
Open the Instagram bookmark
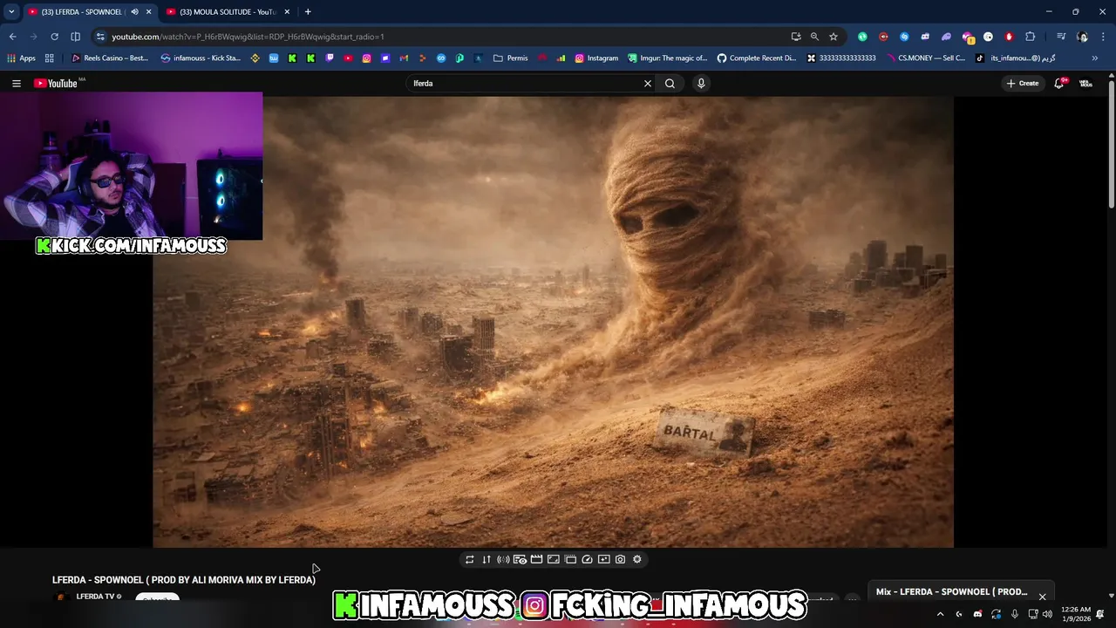(x=596, y=58)
